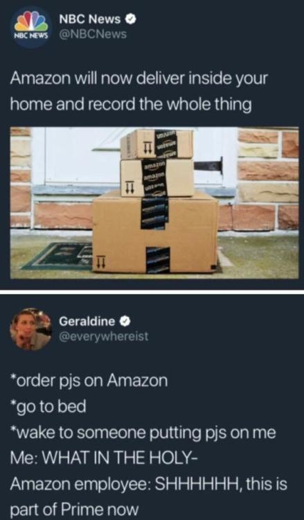This screenshot has height=520, width=304.
Task: Open the @everywhereist handle
Action: point(104,336)
